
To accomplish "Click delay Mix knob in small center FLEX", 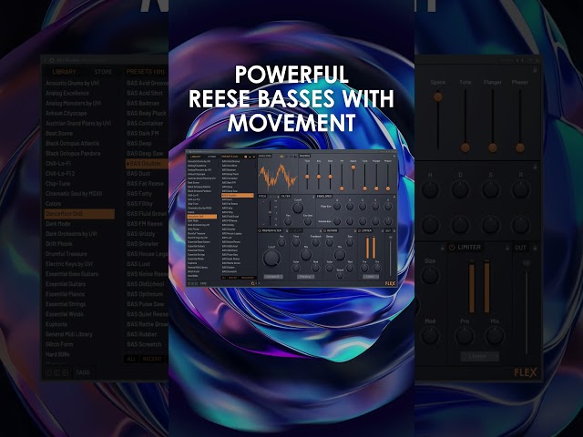I will [x=306, y=255].
